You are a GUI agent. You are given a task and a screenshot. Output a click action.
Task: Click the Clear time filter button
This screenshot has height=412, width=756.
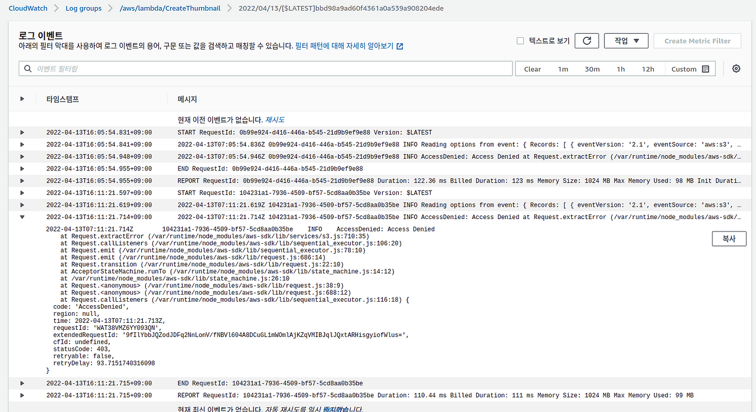(532, 69)
